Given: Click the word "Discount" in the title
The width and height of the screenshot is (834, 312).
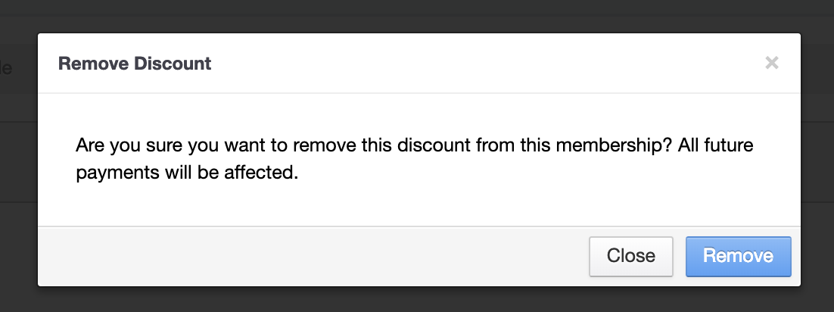Looking at the screenshot, I should click(173, 64).
